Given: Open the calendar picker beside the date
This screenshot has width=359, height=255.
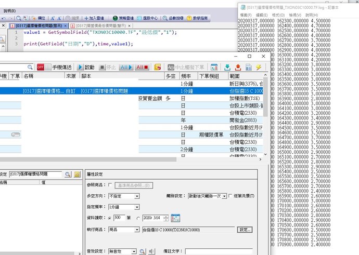Looking at the screenshot, I should click(x=175, y=218).
